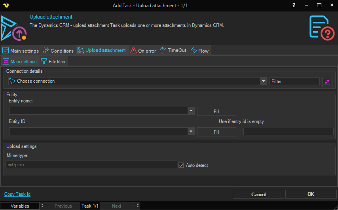Click Fill button next to Entity ID
The height and width of the screenshot is (210, 338).
click(x=216, y=132)
